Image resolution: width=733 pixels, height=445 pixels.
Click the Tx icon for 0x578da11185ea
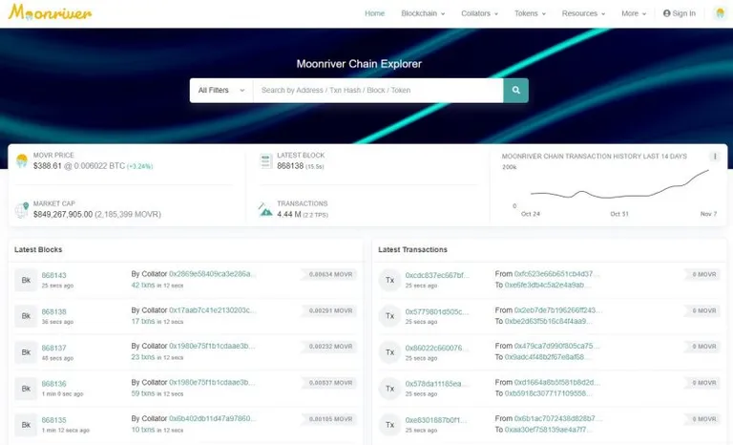(389, 389)
